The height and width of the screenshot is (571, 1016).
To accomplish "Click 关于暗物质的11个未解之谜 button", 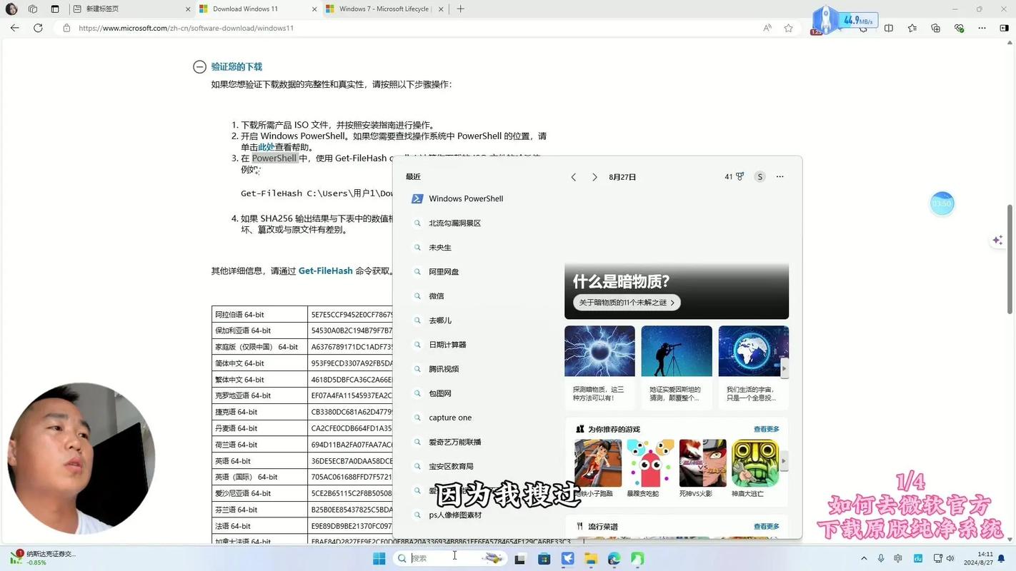I will pos(627,303).
